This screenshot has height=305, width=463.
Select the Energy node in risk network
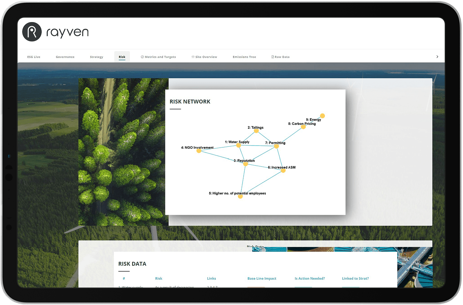point(322,116)
